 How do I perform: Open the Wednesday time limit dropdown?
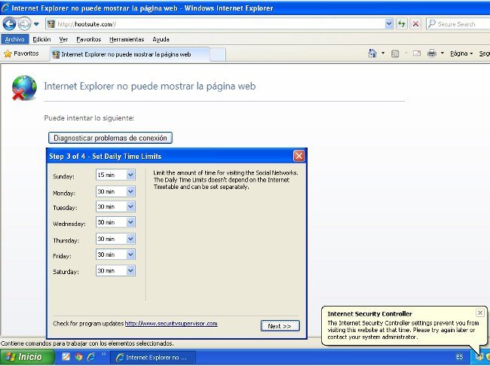pos(130,222)
